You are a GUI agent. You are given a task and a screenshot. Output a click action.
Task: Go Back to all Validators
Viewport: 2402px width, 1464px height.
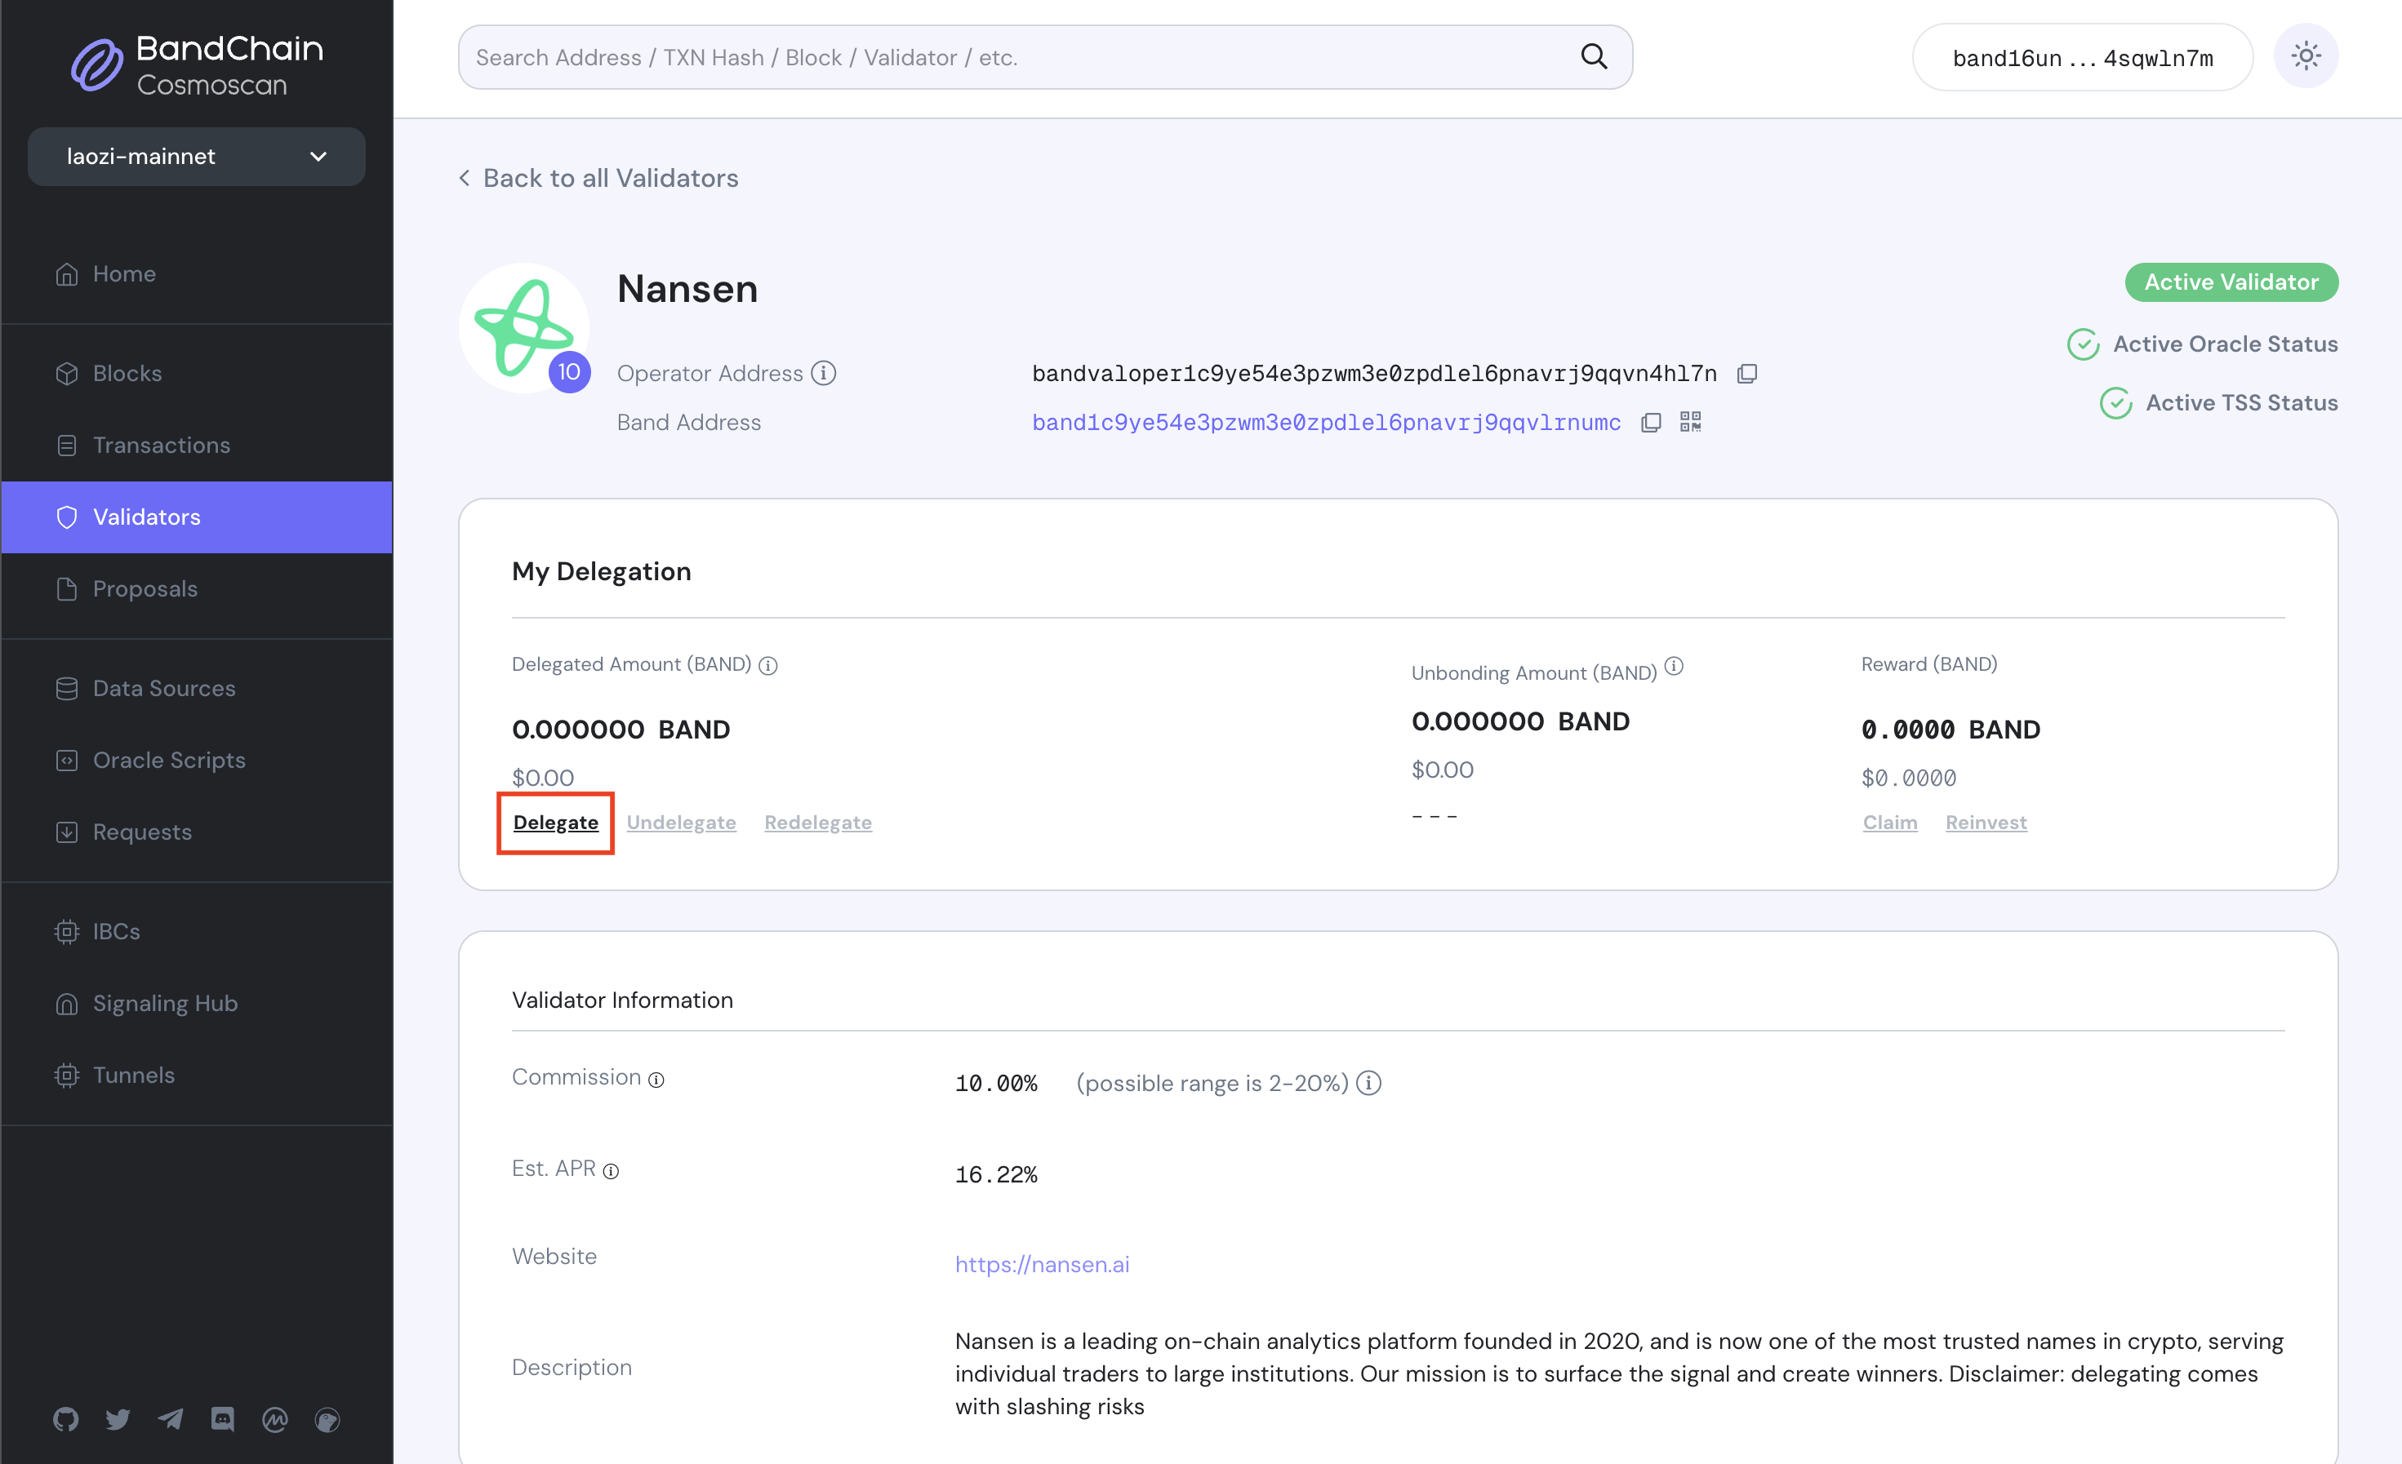click(598, 178)
